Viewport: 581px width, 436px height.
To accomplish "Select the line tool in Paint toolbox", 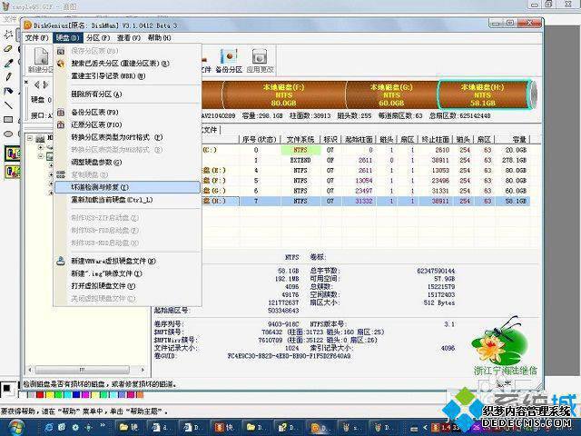I will point(8,105).
